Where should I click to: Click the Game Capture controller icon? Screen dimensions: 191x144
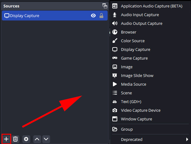(x=115, y=58)
